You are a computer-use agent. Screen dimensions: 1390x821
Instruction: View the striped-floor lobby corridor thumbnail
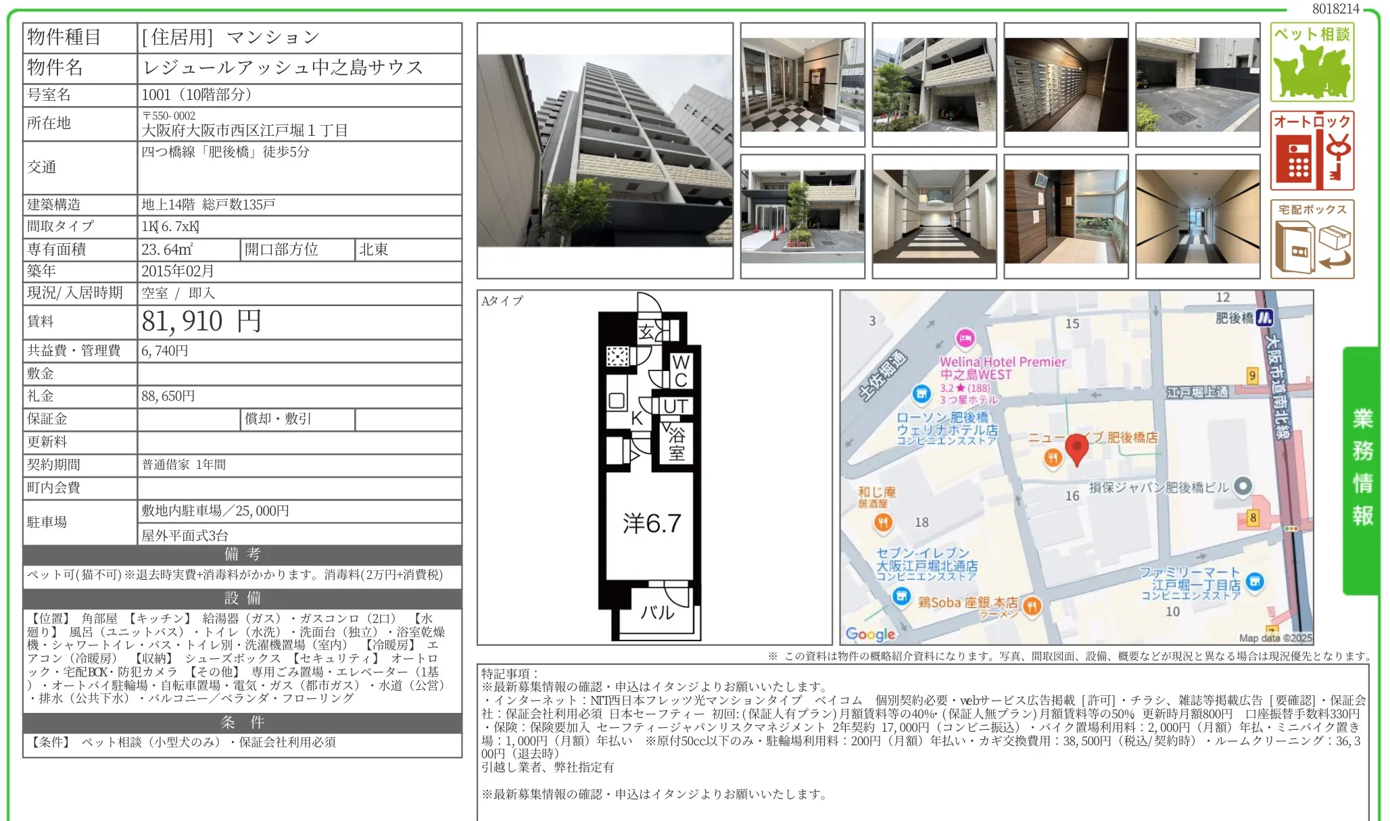point(934,216)
